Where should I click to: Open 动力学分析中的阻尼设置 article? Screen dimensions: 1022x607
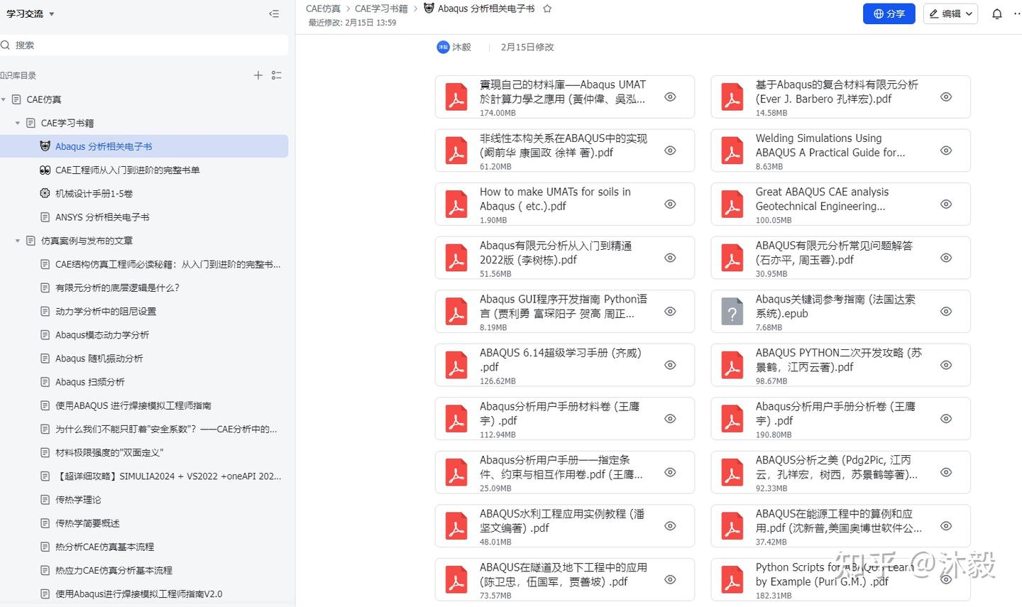pyautogui.click(x=106, y=311)
